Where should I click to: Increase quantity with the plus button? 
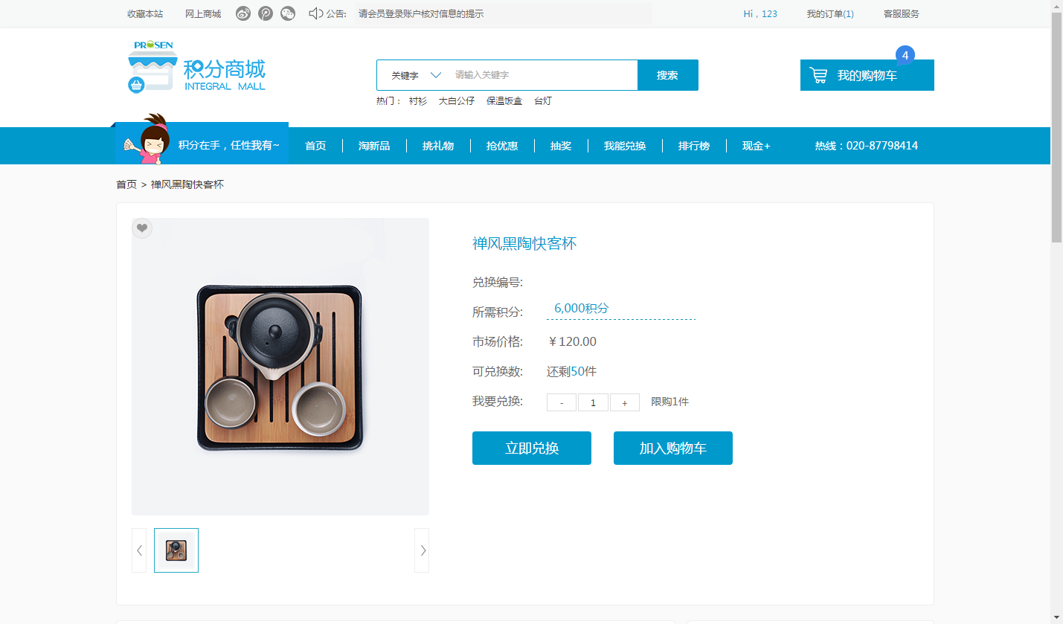click(625, 402)
